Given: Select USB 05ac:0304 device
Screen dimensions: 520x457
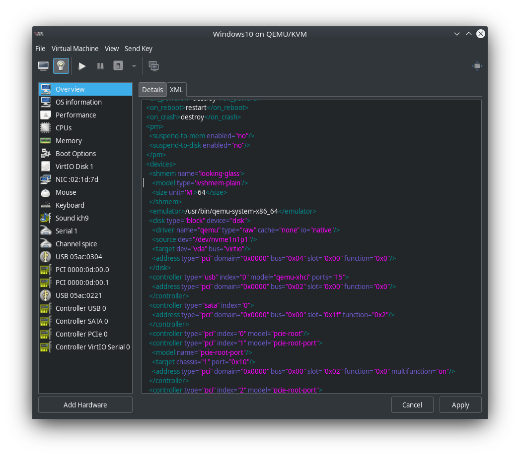Looking at the screenshot, I should [x=85, y=257].
